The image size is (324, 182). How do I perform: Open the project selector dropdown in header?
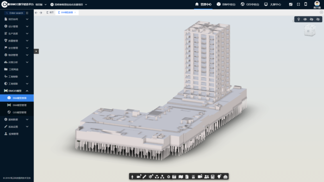(x=69, y=4)
